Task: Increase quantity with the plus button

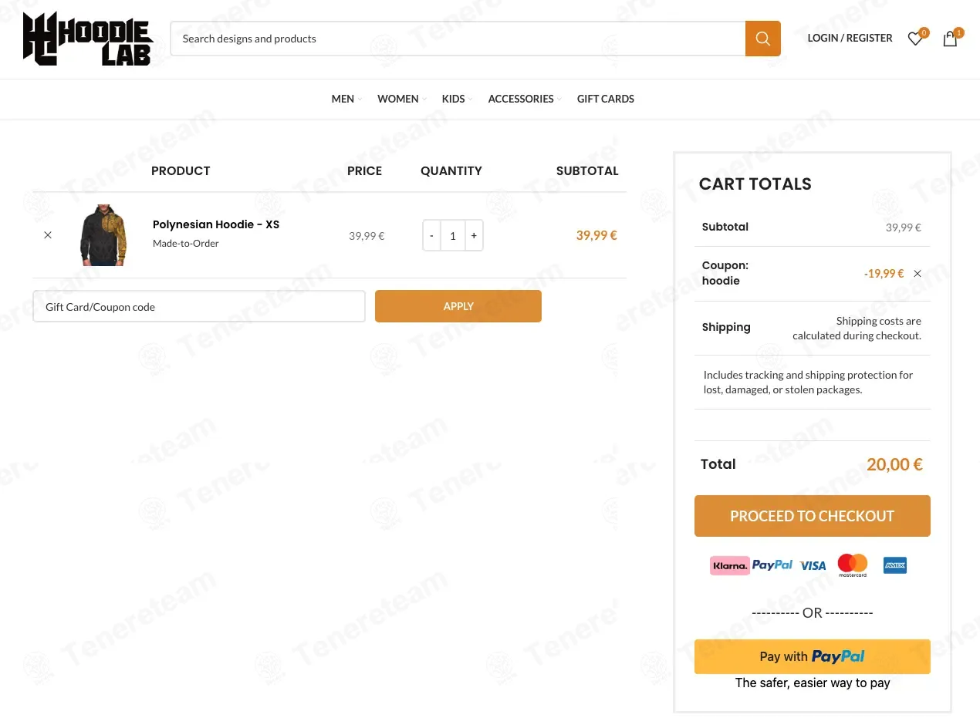Action: tap(474, 235)
